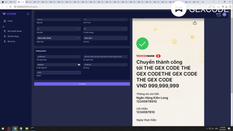Viewport: 233px width, 131px height.
Task: Click the Ngân Hàng Kiên Long text
Action: point(152,98)
